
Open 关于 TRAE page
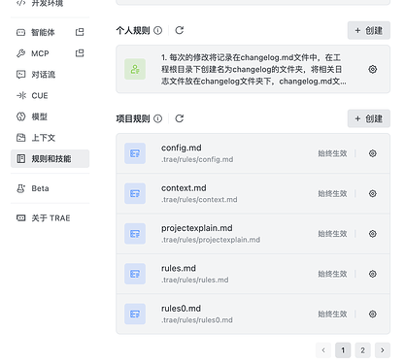(50, 218)
